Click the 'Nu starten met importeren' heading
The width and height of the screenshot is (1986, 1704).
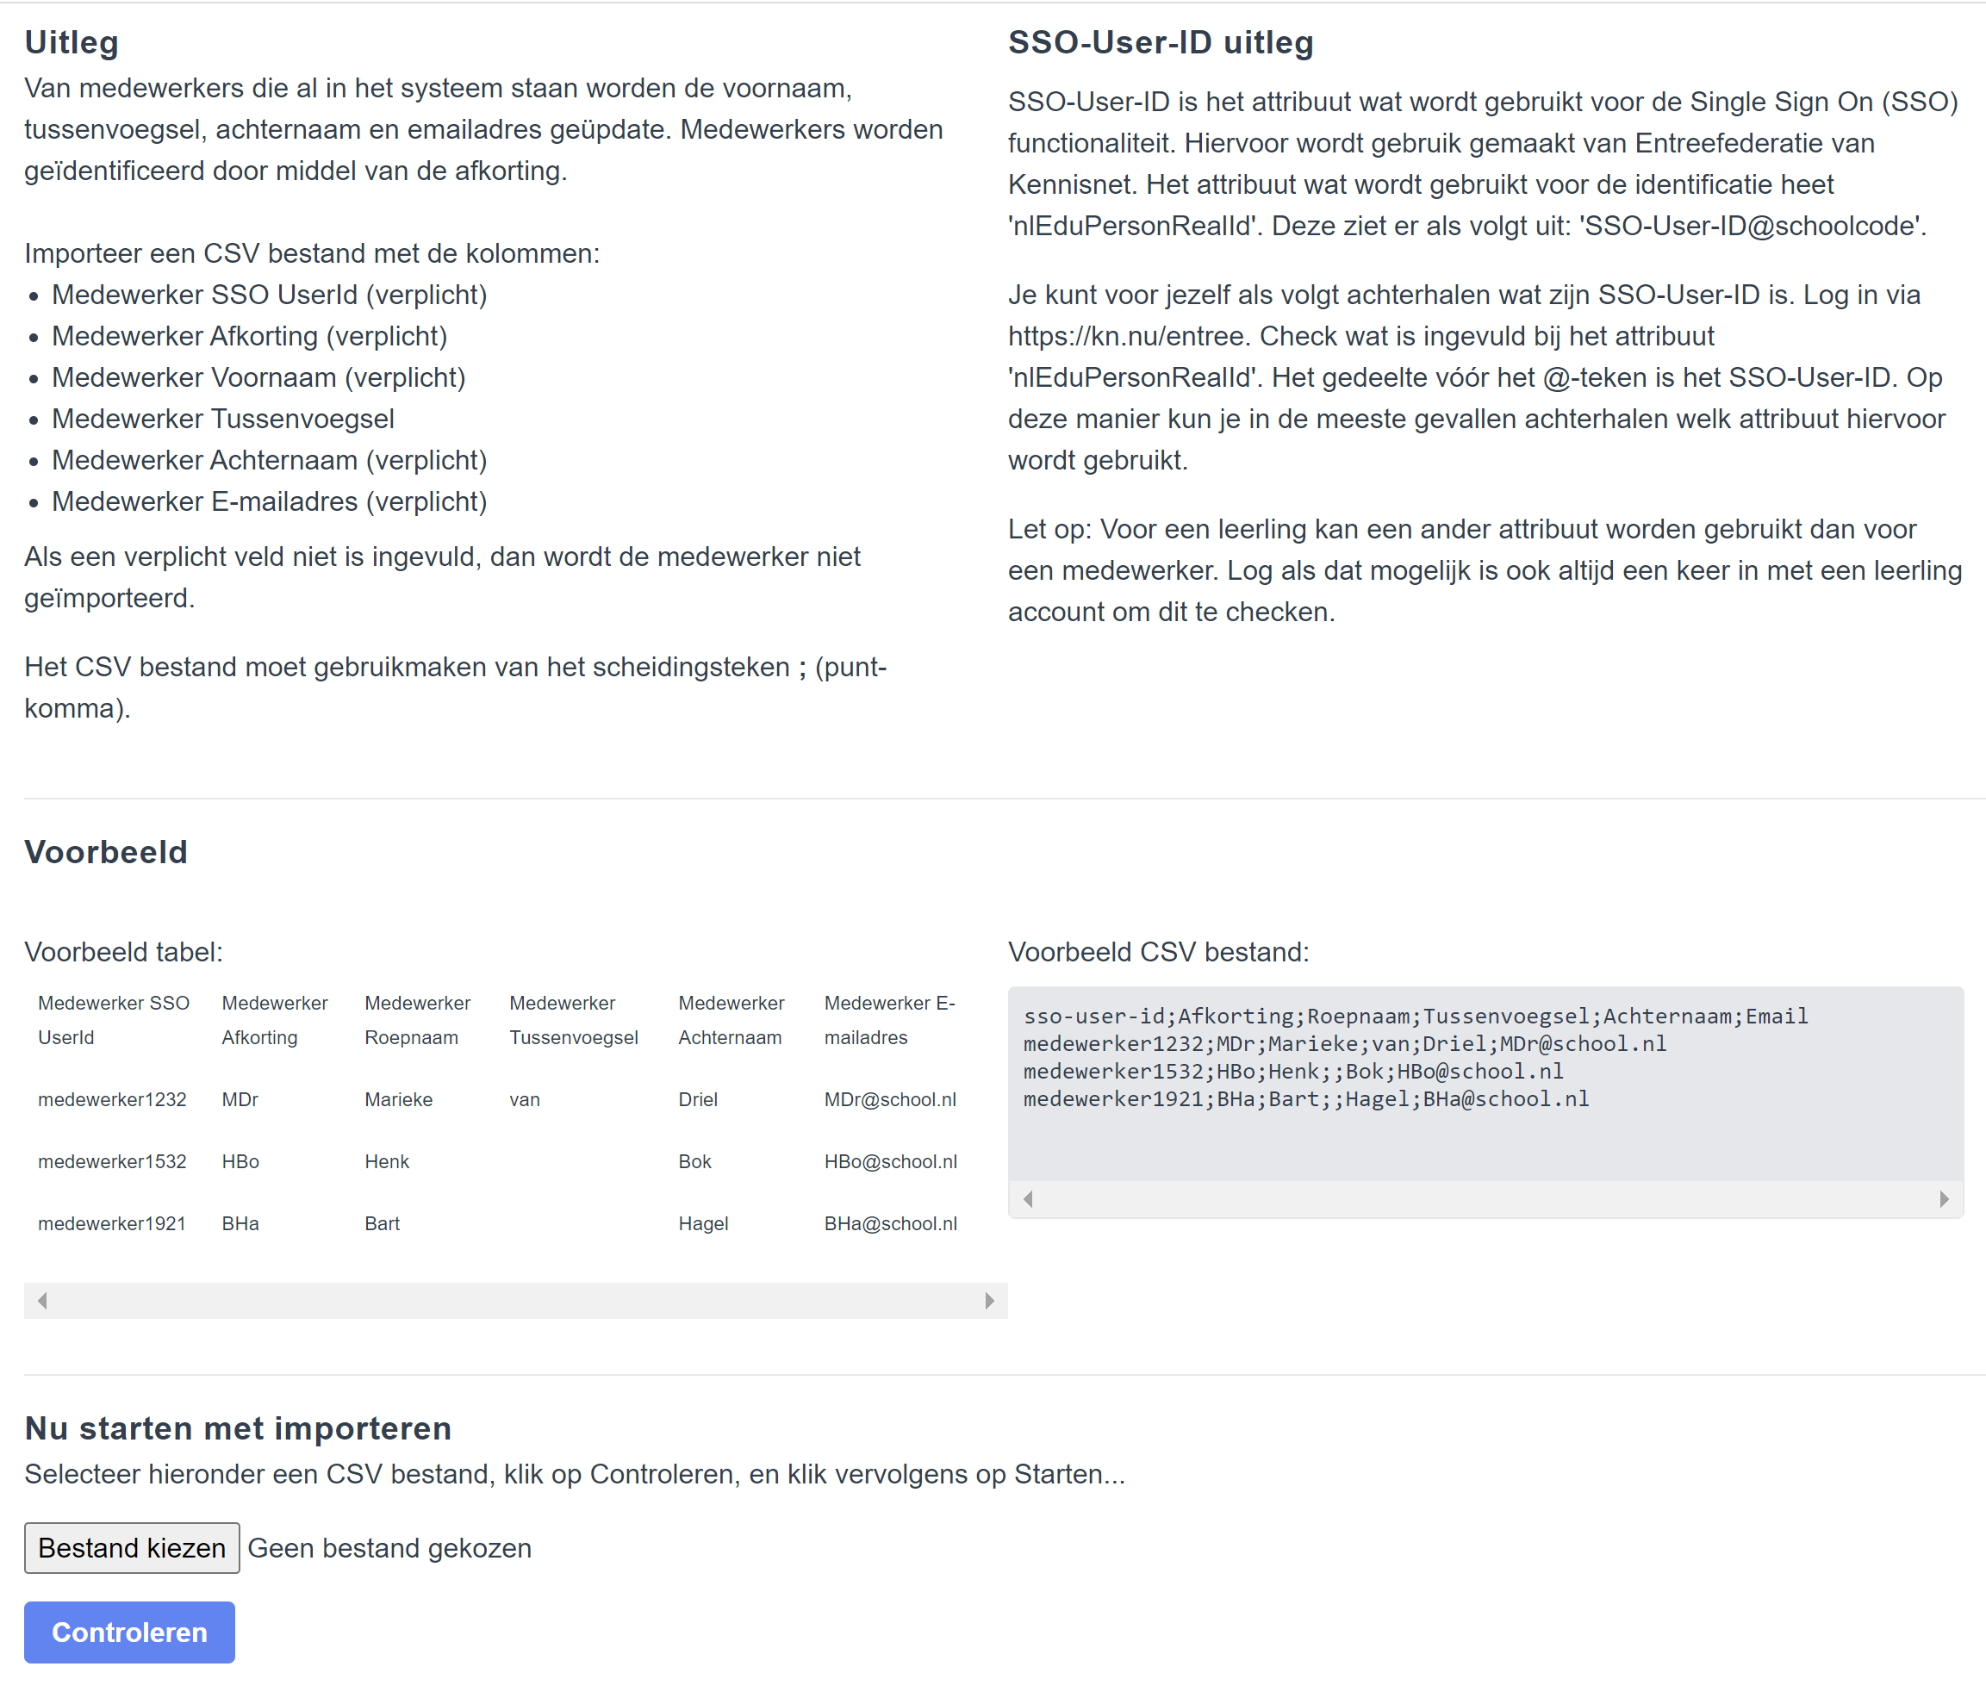[238, 1428]
